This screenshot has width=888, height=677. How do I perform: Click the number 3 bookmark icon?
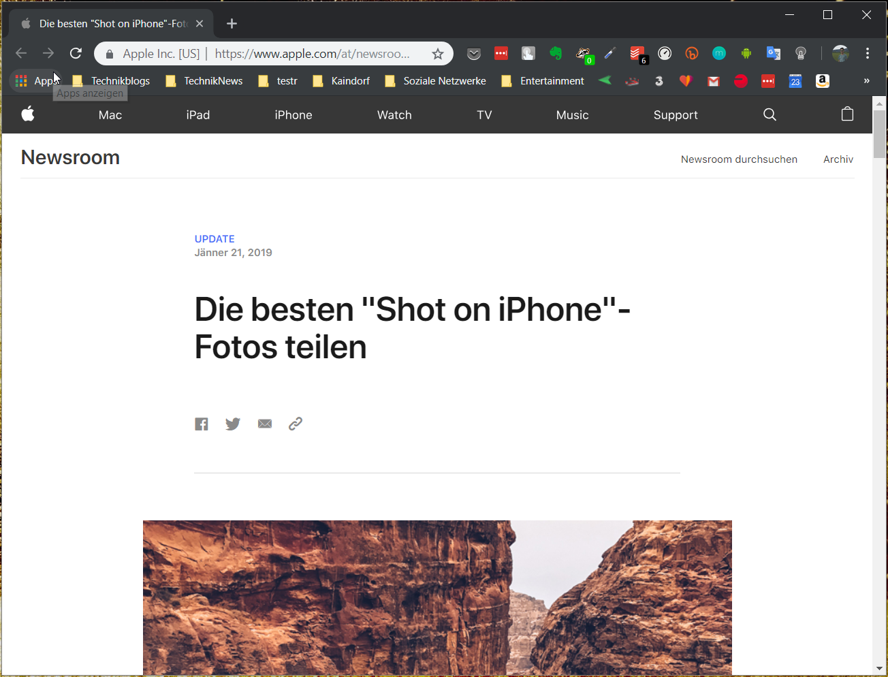[x=659, y=81]
